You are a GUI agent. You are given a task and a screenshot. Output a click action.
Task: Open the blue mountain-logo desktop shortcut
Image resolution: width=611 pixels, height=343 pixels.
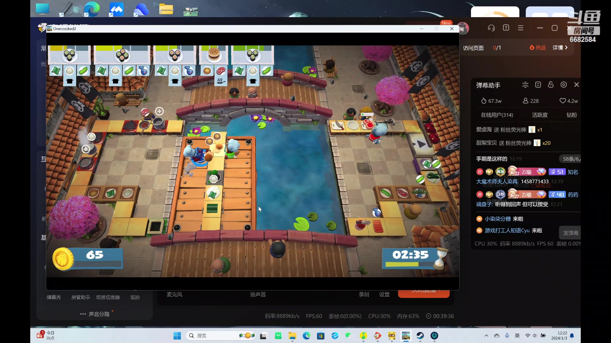[116, 9]
